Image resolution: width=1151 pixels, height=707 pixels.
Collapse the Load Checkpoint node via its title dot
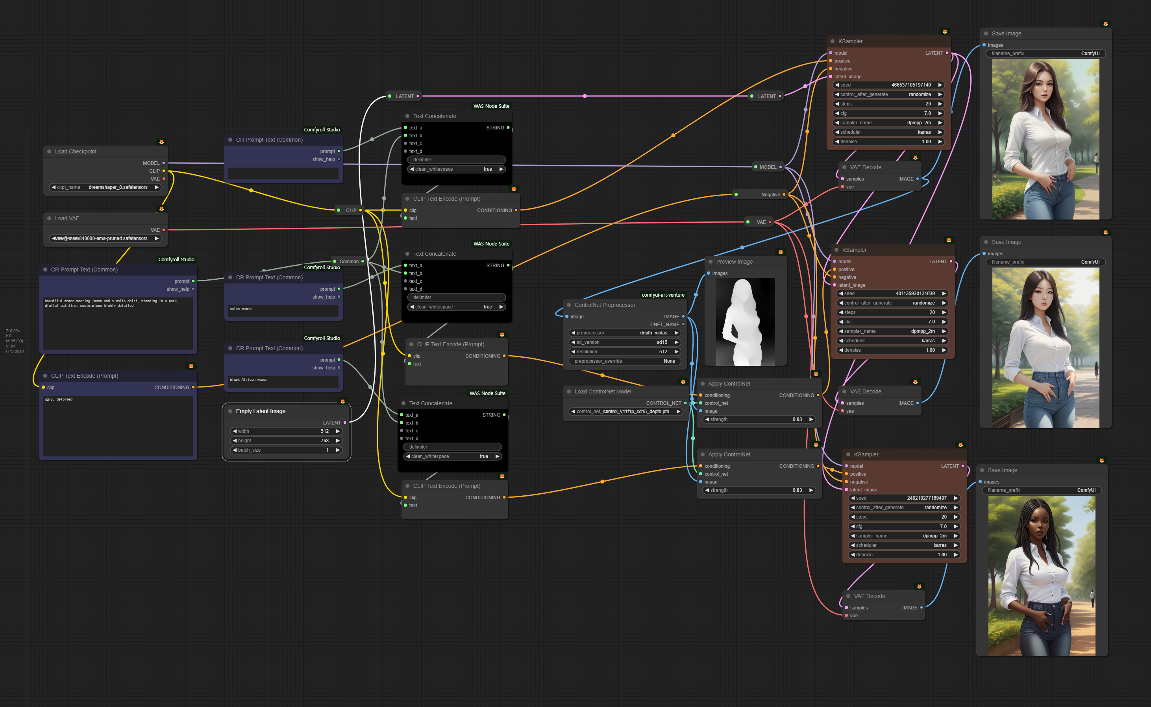point(49,151)
